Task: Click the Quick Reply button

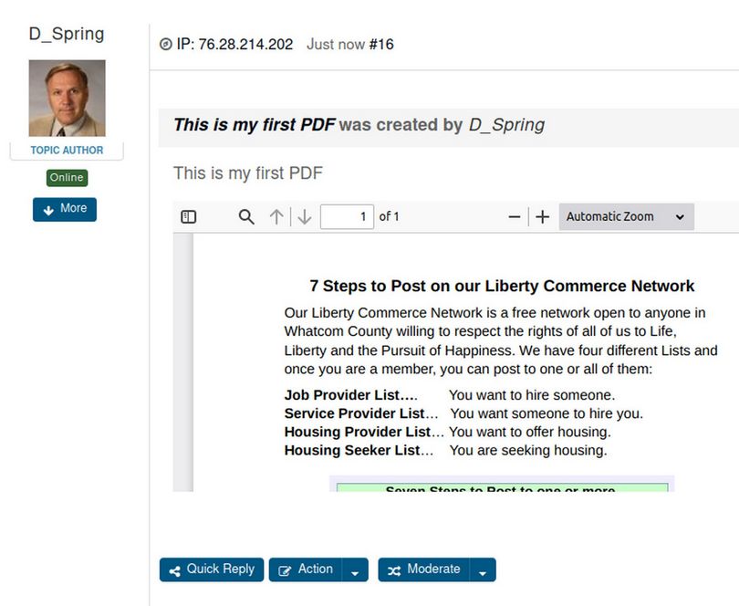Action: 212,569
